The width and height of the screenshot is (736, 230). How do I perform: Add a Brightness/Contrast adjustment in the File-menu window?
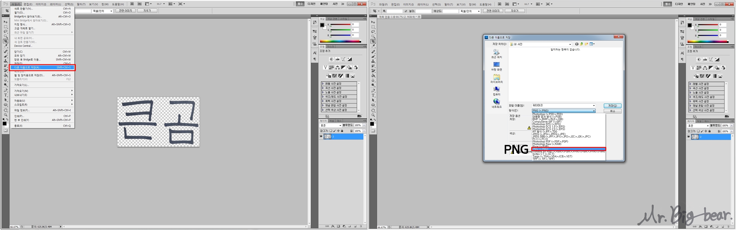331,59
